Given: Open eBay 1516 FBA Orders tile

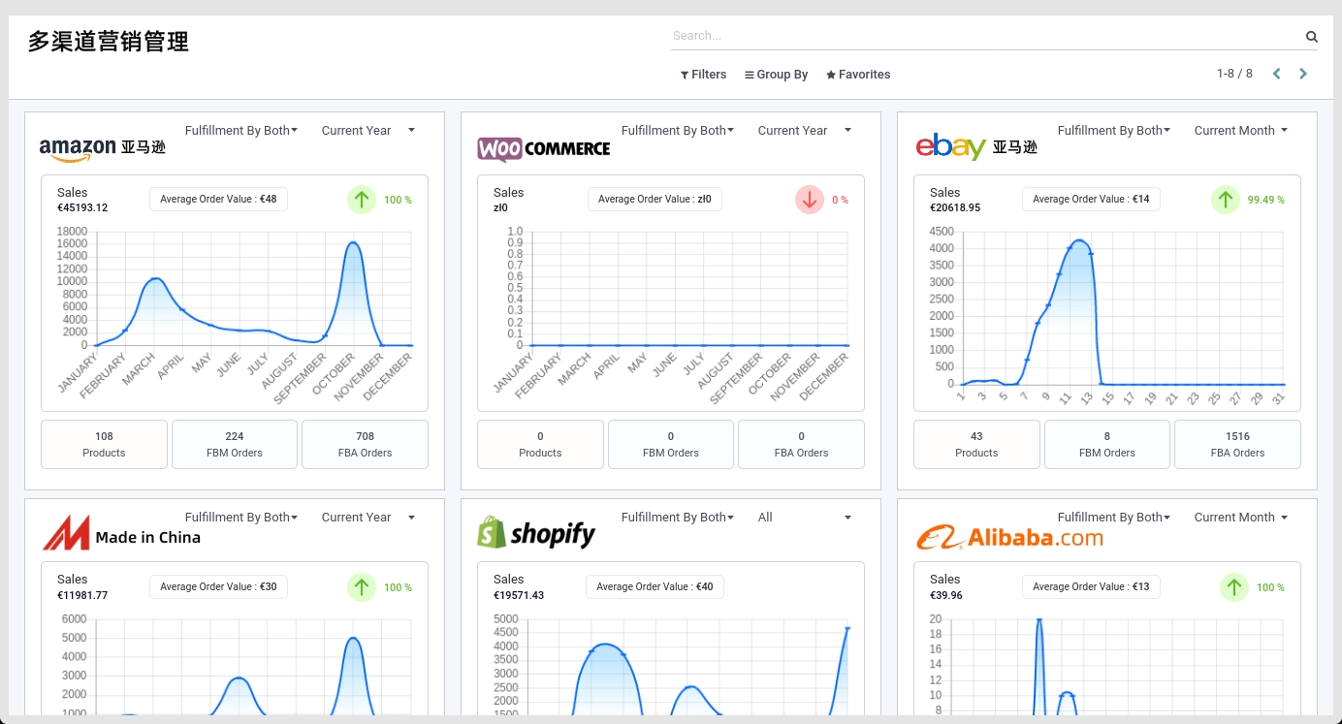Looking at the screenshot, I should coord(1237,444).
